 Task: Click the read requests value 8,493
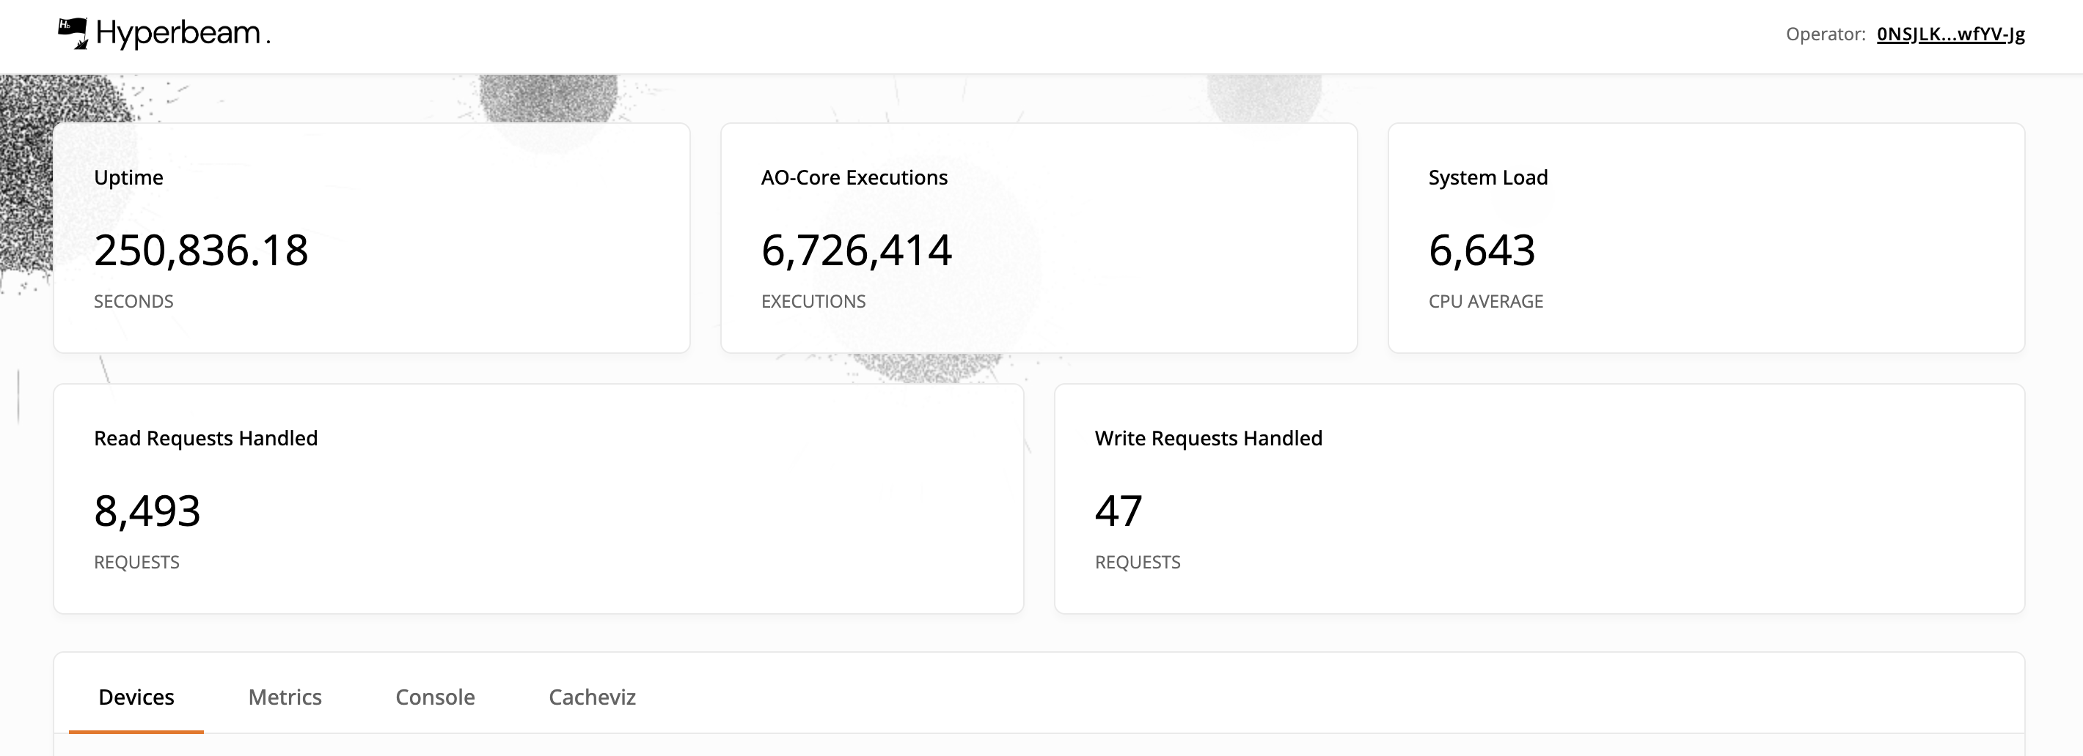(147, 511)
